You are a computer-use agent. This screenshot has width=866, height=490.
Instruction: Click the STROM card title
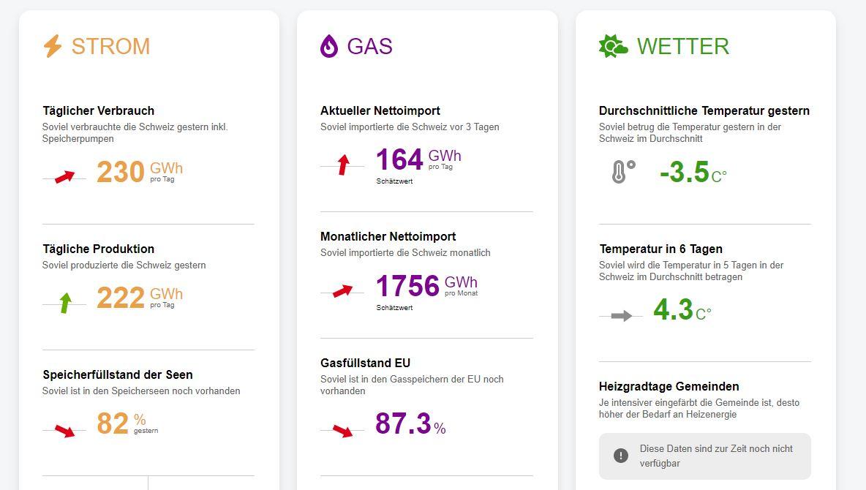(110, 46)
